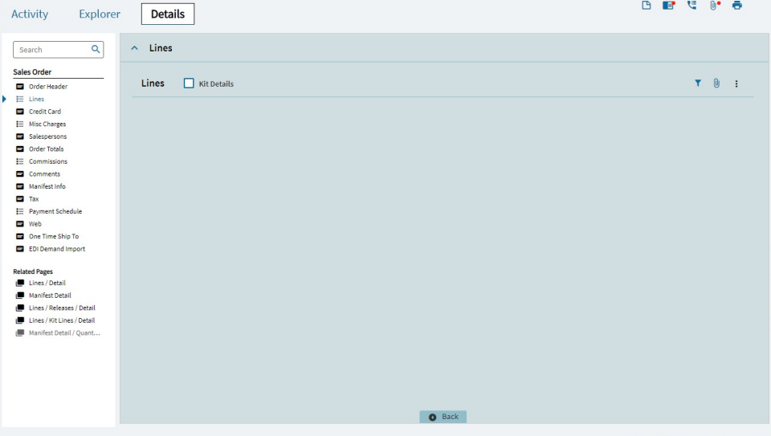
Task: Click the search magnifier icon
Action: (96, 49)
